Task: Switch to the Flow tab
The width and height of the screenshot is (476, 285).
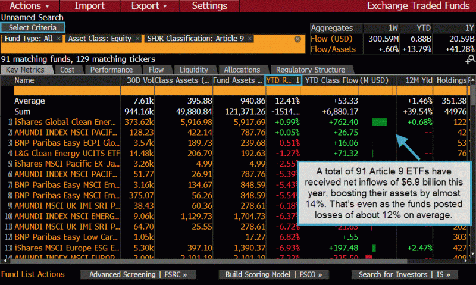Action: click(x=156, y=70)
